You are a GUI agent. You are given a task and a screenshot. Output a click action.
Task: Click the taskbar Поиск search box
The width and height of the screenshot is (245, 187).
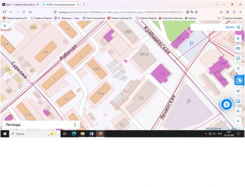(x=35, y=134)
